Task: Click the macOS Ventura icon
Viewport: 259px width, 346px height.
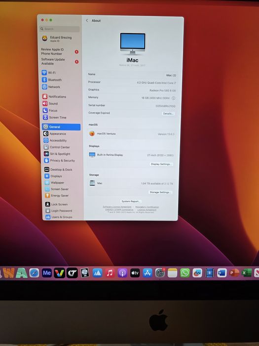Action: 92,133
